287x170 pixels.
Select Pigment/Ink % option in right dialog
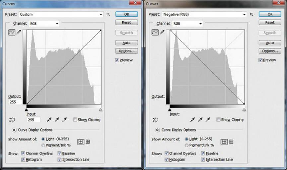point(187,145)
